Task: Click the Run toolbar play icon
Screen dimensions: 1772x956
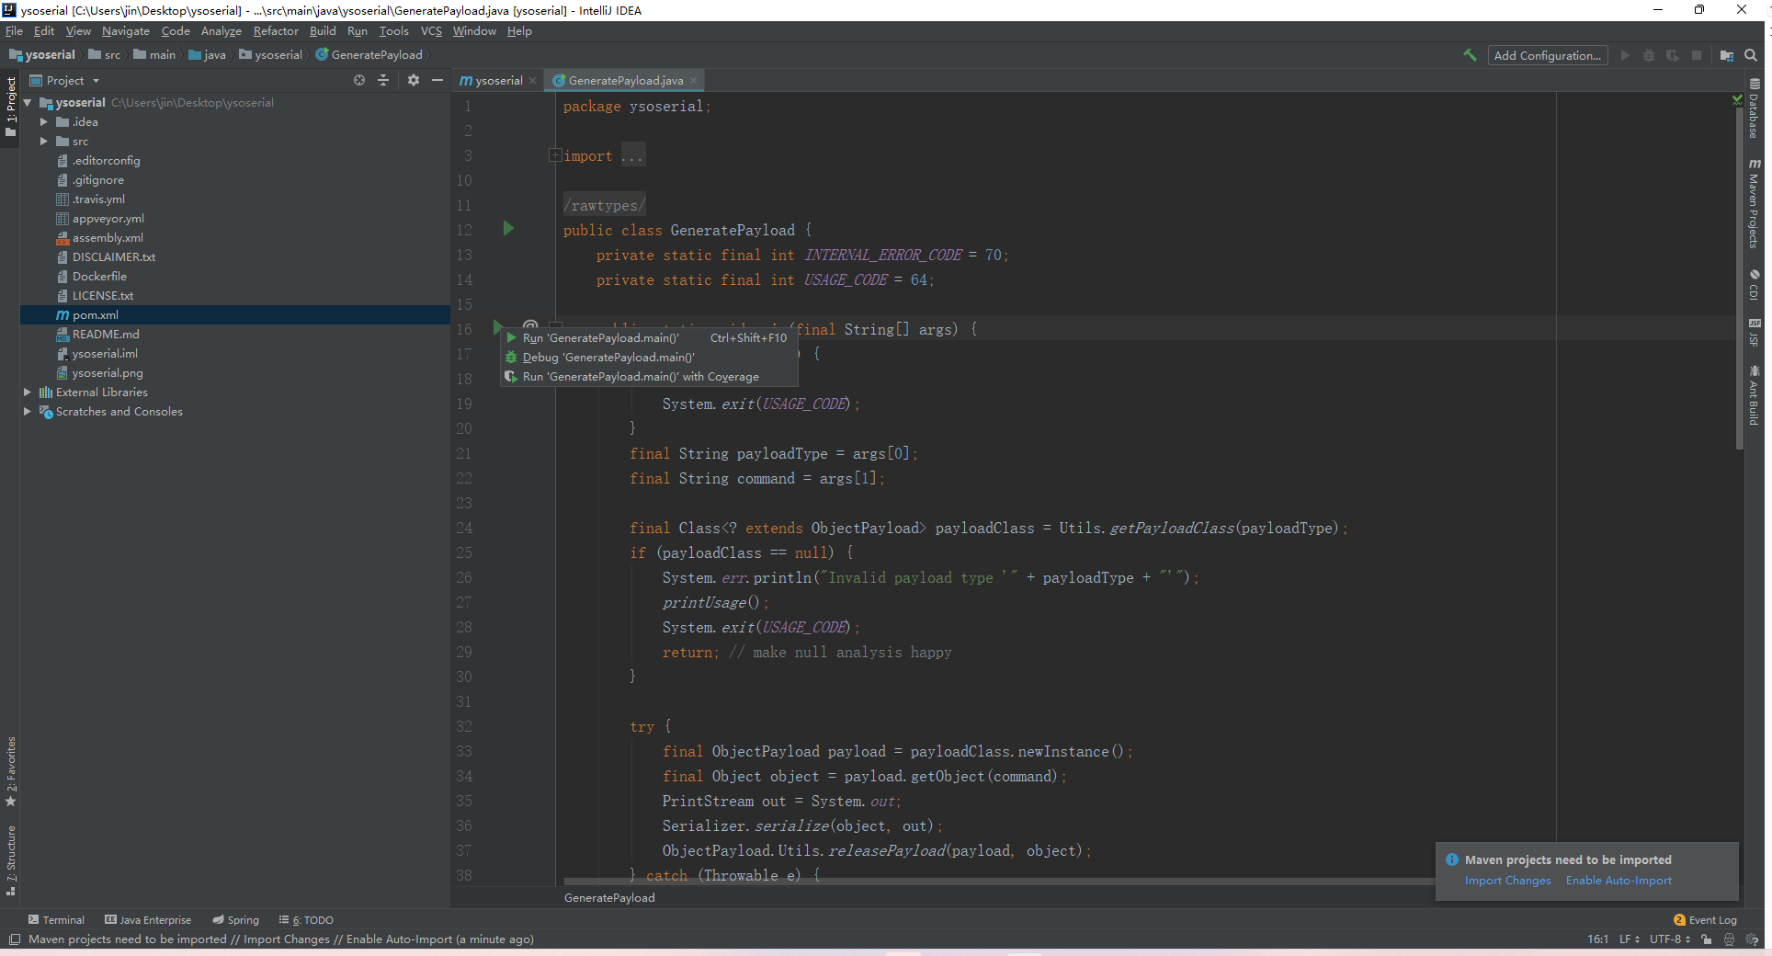Action: (1625, 55)
